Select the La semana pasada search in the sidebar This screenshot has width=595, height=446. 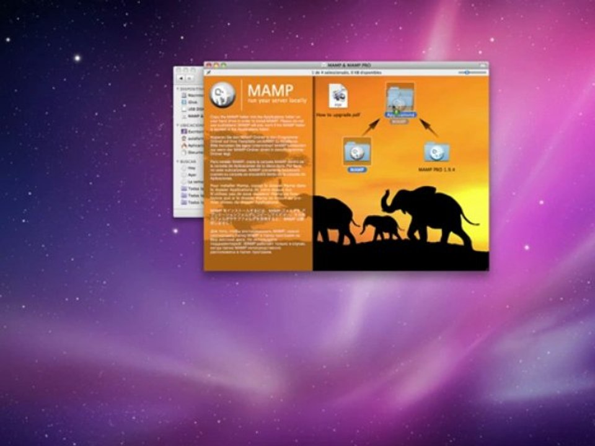click(192, 181)
